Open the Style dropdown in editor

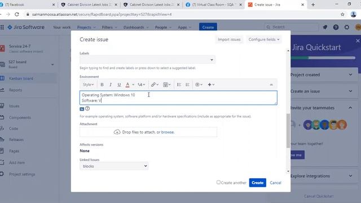(x=88, y=85)
